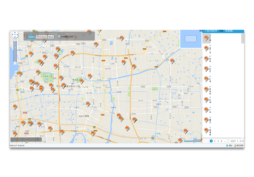Select the 市安监站 filter tab
Image resolution: width=254 pixels, height=177 pixels.
pyautogui.click(x=31, y=37)
